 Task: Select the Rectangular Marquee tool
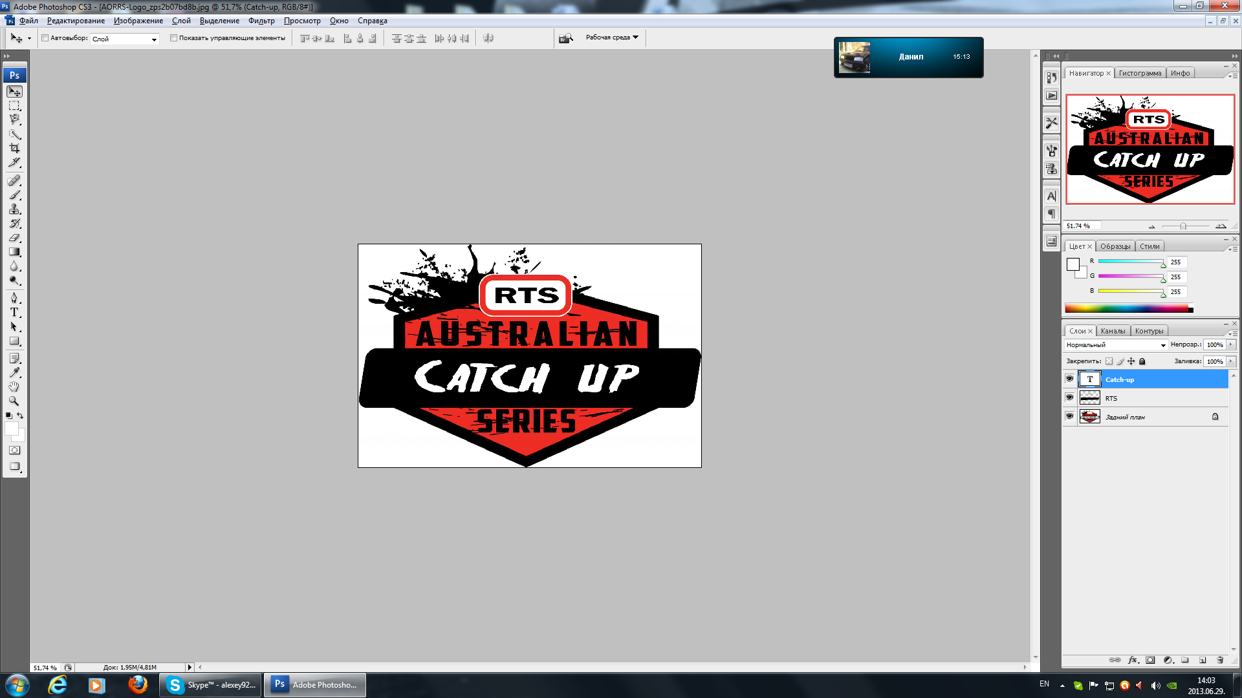pos(14,106)
